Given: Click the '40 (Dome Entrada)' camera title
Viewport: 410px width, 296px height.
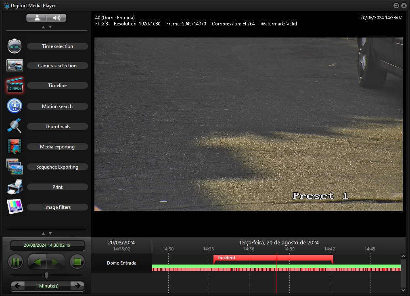Looking at the screenshot, I should tap(115, 18).
